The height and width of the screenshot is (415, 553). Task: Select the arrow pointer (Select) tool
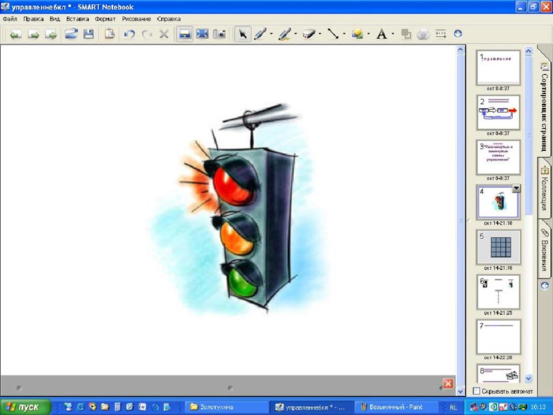tap(241, 33)
